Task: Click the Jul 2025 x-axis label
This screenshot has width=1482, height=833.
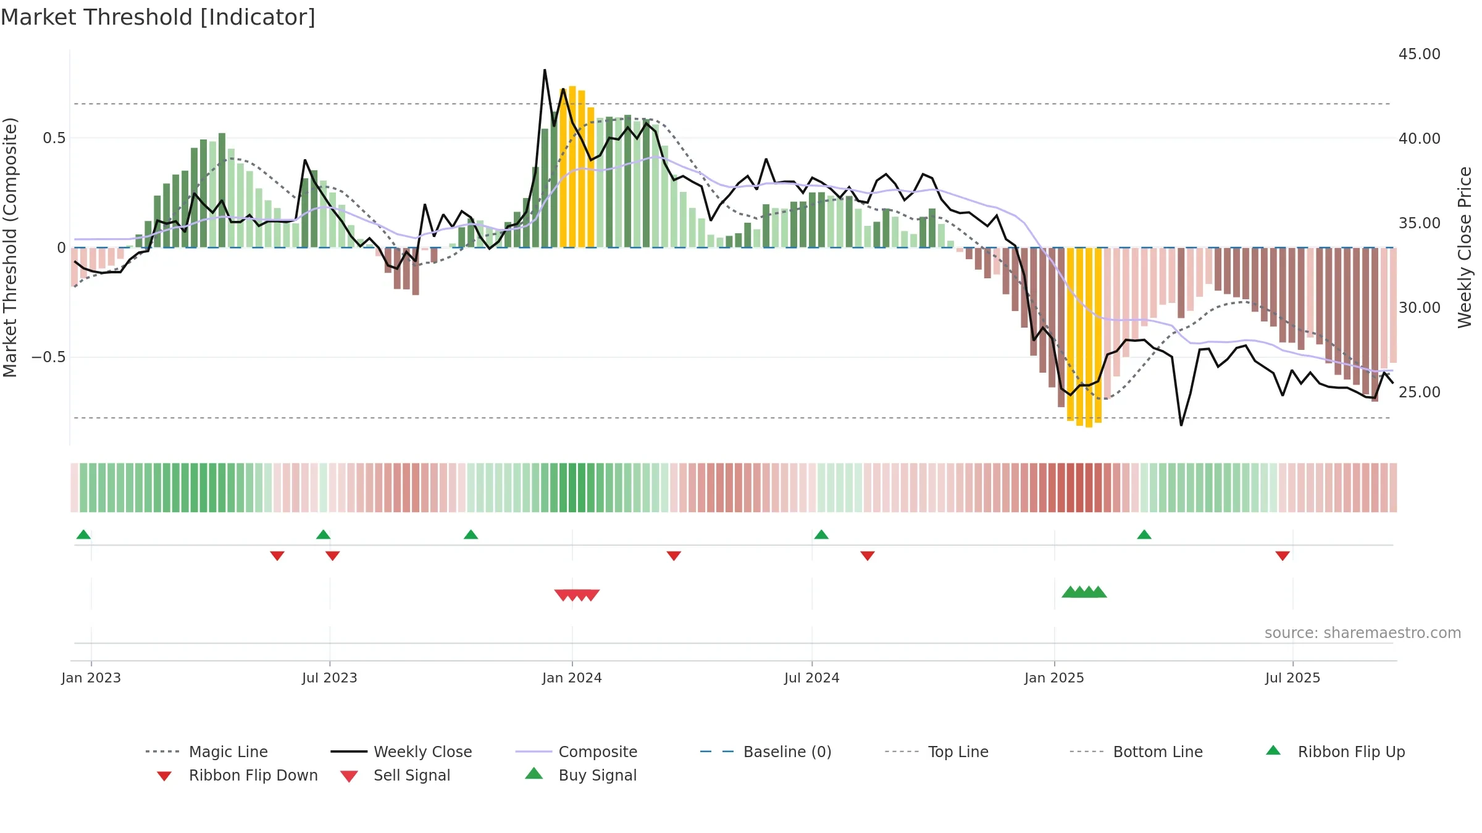Action: click(x=1293, y=678)
